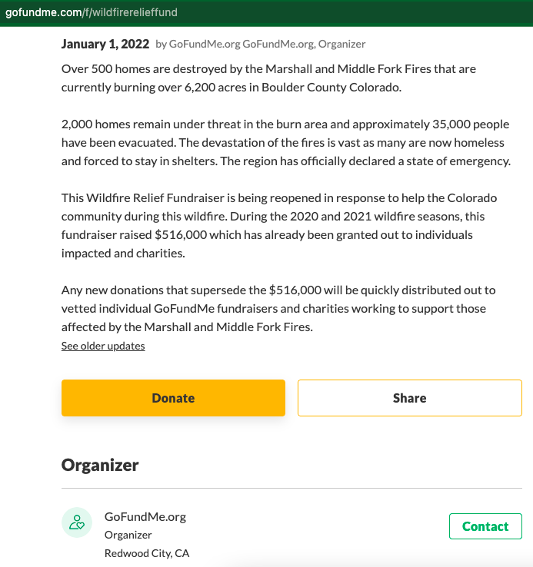Viewport: 533px width, 567px height.
Task: Click the Organizer role label under GoFundMe.org
Action: [x=128, y=535]
